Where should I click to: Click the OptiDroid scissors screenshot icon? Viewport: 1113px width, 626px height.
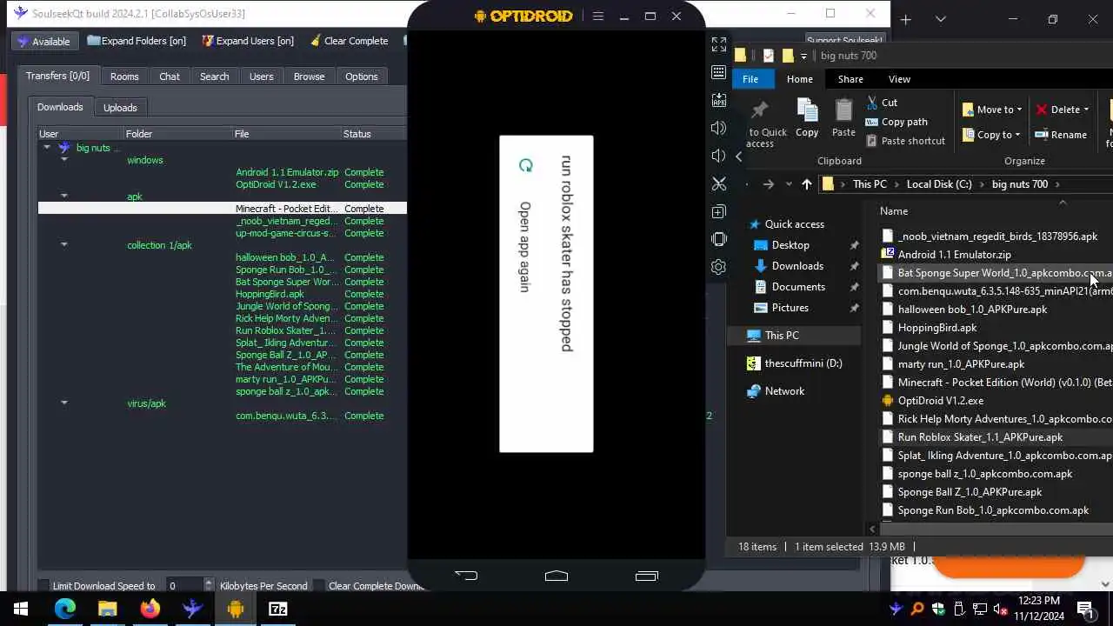[719, 183]
